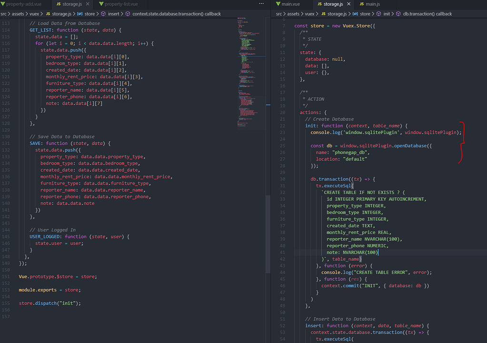Screen dimensions: 487x343
Task: Click storage.js breadcrumb in right pane
Action: click(x=337, y=14)
